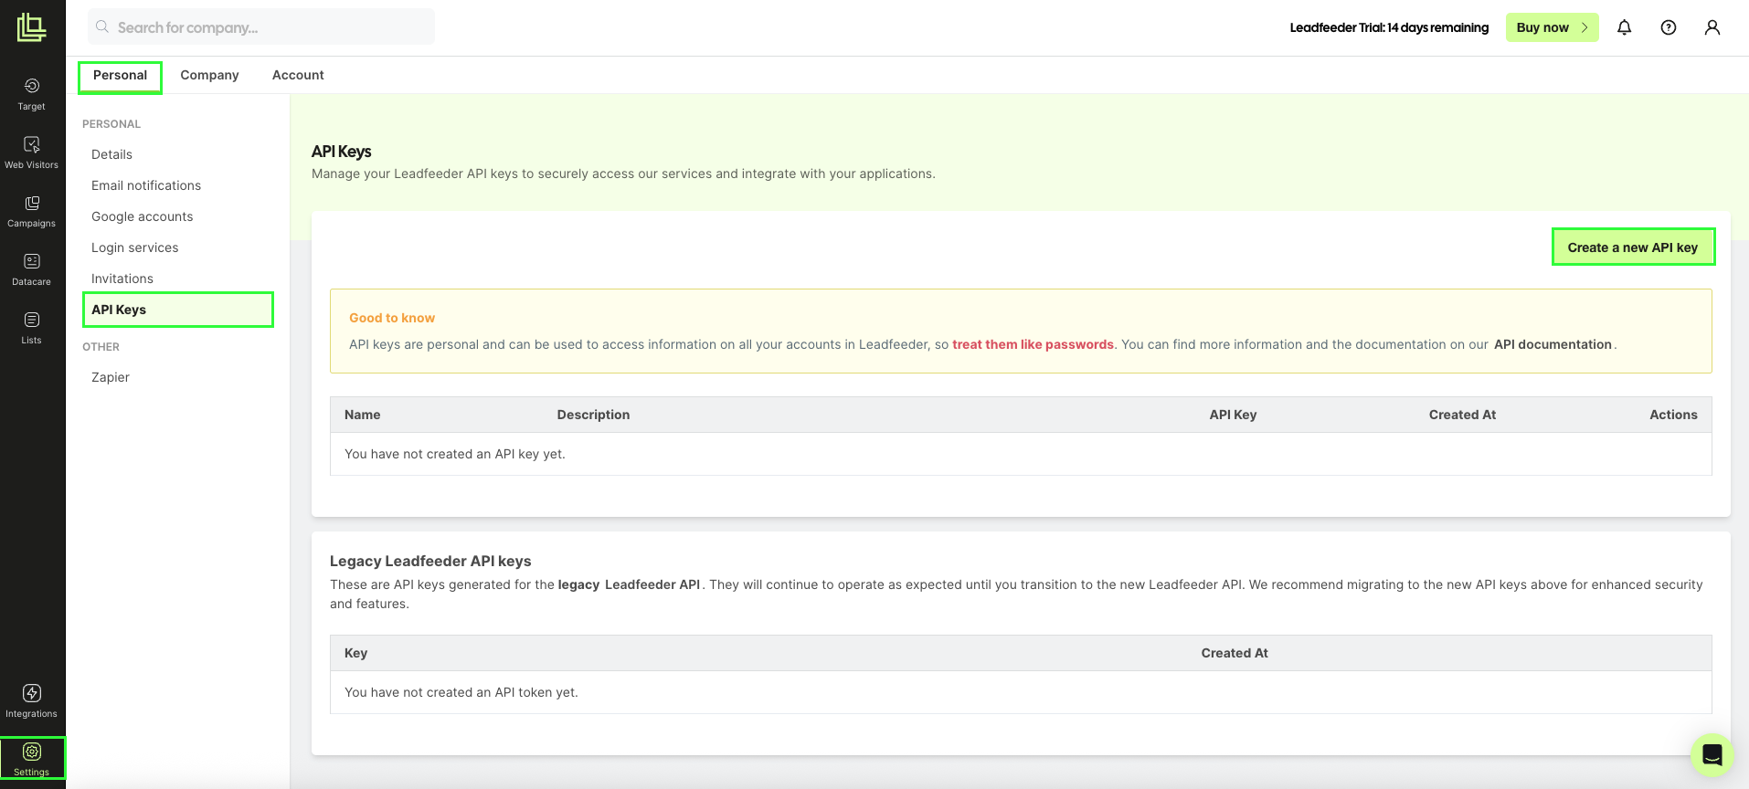Click the Legacy Leadfeeder API keys heading
This screenshot has width=1749, height=789.
click(430, 562)
